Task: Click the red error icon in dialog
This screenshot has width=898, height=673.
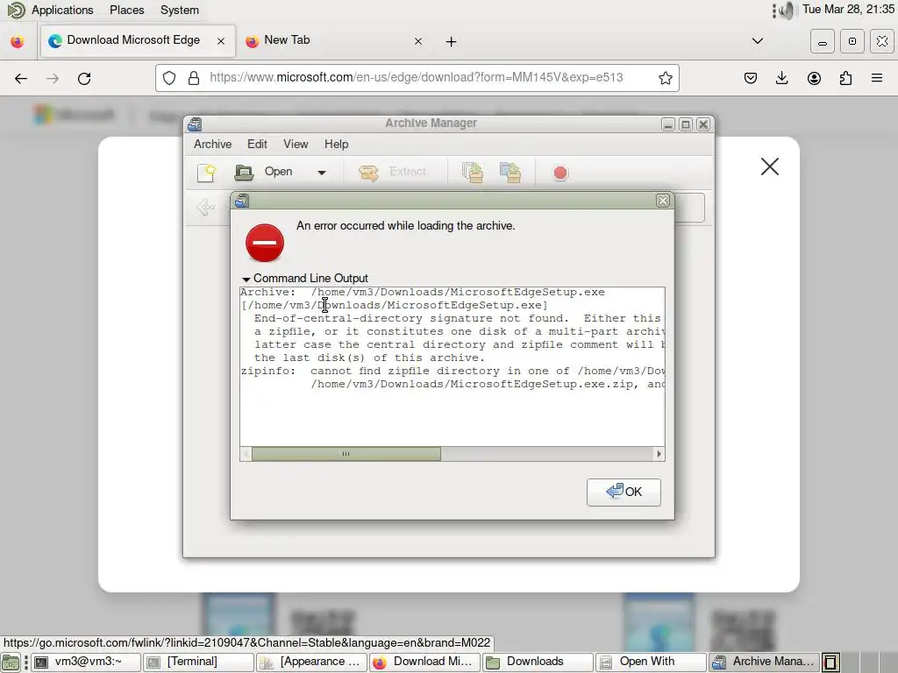Action: [x=265, y=243]
